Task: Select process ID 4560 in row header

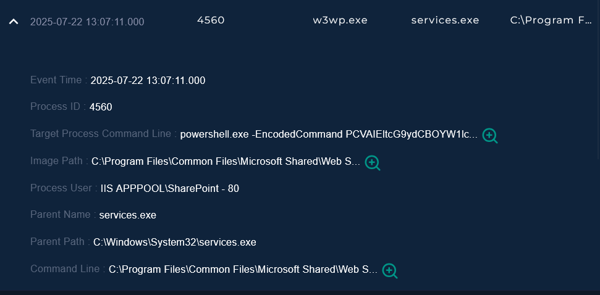Action: pos(211,20)
